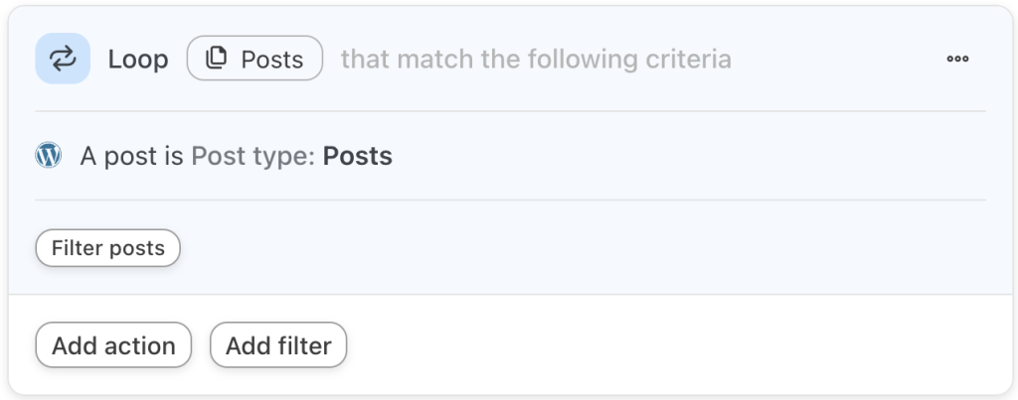1018x400 pixels.
Task: Click the 'Posts' text in the header pill
Action: 271,59
